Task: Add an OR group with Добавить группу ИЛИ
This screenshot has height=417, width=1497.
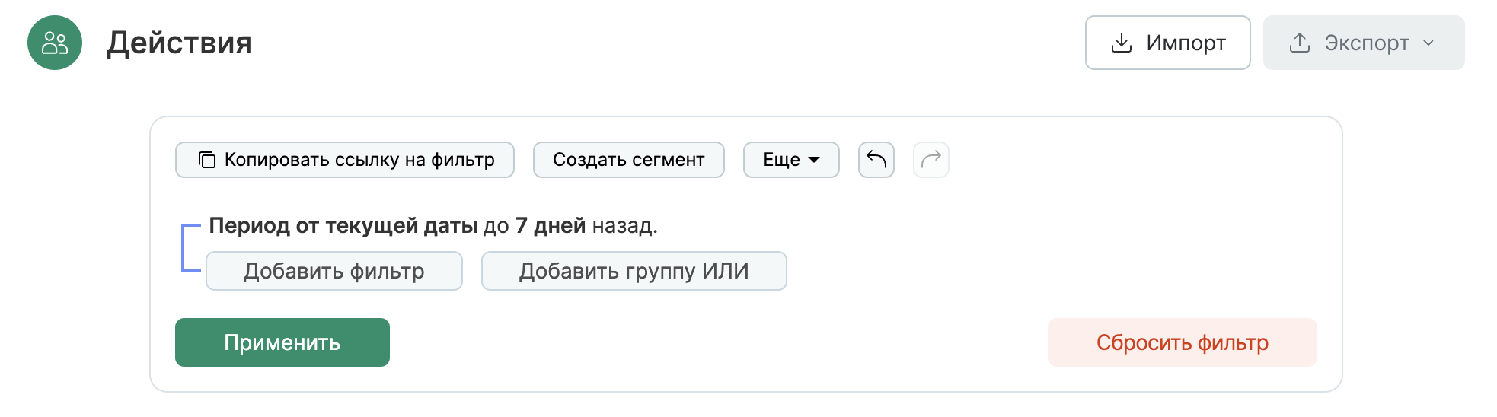Action: pyautogui.click(x=634, y=271)
